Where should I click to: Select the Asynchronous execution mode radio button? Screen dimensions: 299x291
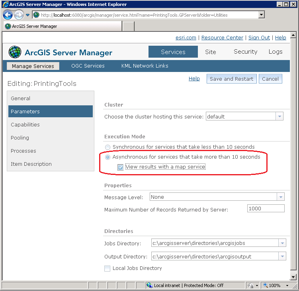pyautogui.click(x=108, y=157)
